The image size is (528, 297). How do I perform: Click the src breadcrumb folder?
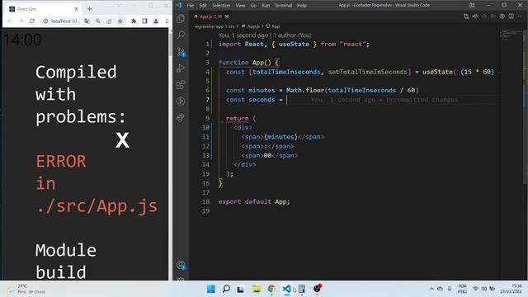[232, 26]
